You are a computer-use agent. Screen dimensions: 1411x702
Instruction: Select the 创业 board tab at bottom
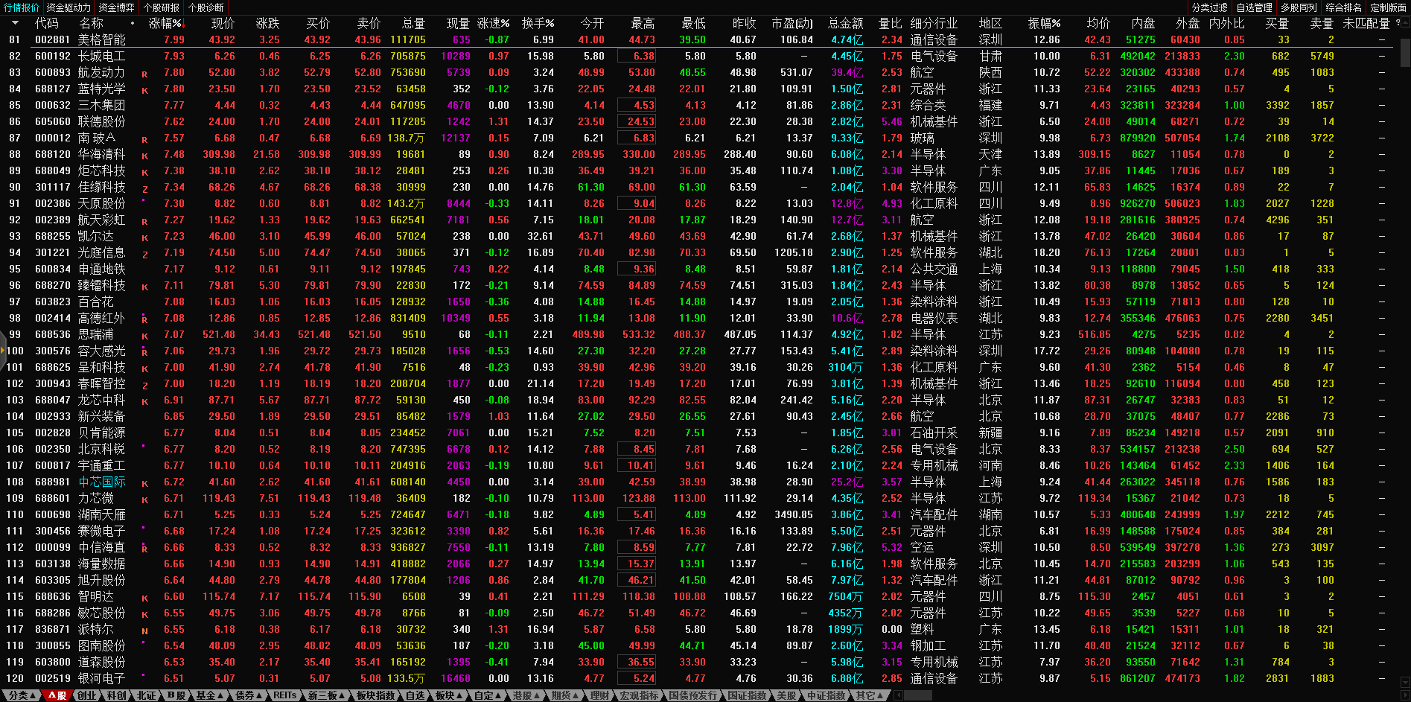pyautogui.click(x=87, y=695)
